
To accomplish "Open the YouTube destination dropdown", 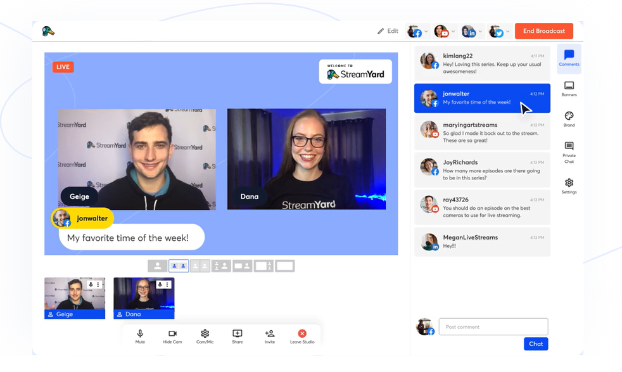I will pos(445,31).
